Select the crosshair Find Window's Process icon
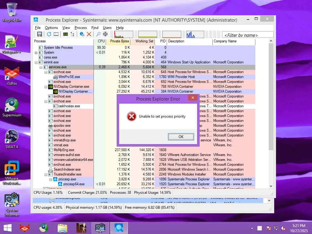The image size is (312, 234). (x=105, y=34)
